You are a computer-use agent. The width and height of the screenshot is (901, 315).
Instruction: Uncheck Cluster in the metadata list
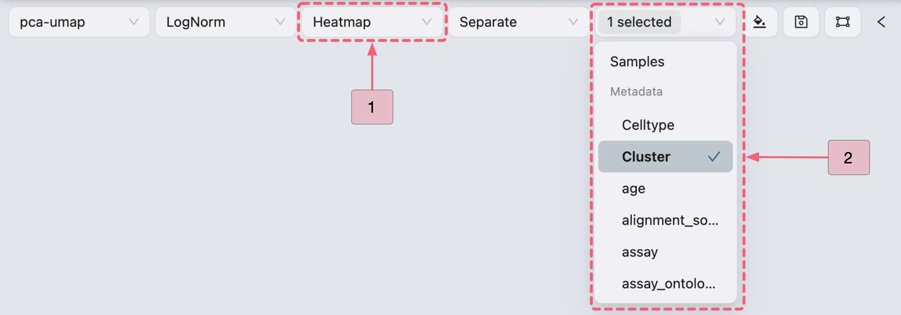[x=665, y=156]
